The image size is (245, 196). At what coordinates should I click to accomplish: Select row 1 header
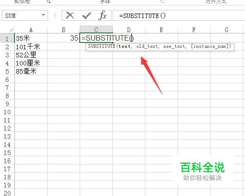point(7,38)
